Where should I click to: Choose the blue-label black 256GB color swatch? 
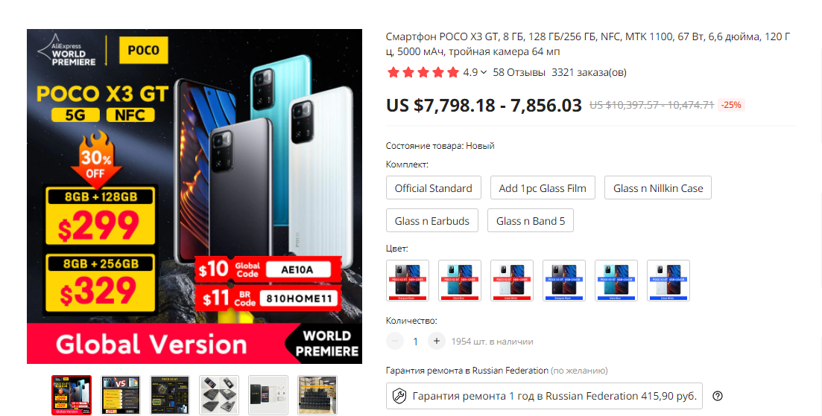[x=564, y=281]
